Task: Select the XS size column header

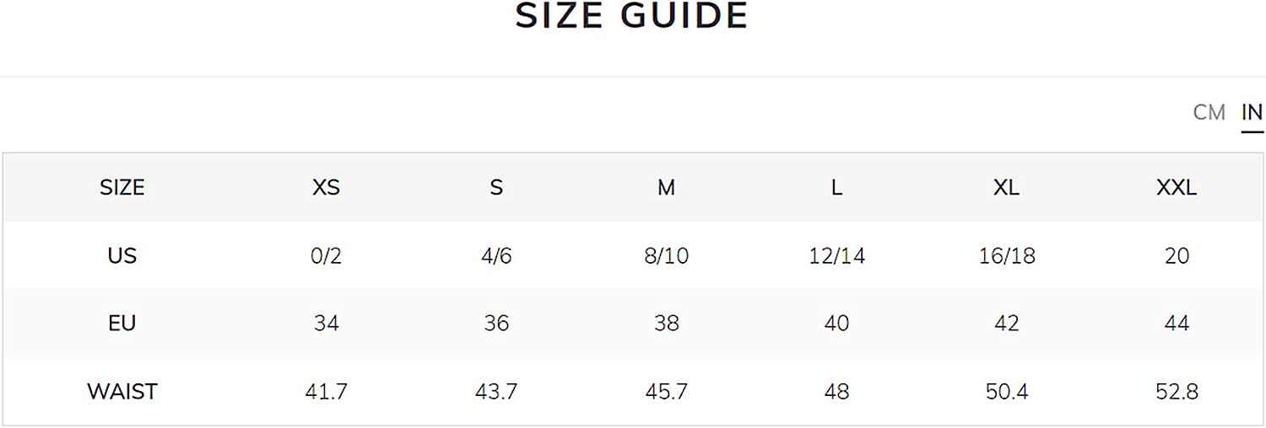Action: (x=326, y=187)
